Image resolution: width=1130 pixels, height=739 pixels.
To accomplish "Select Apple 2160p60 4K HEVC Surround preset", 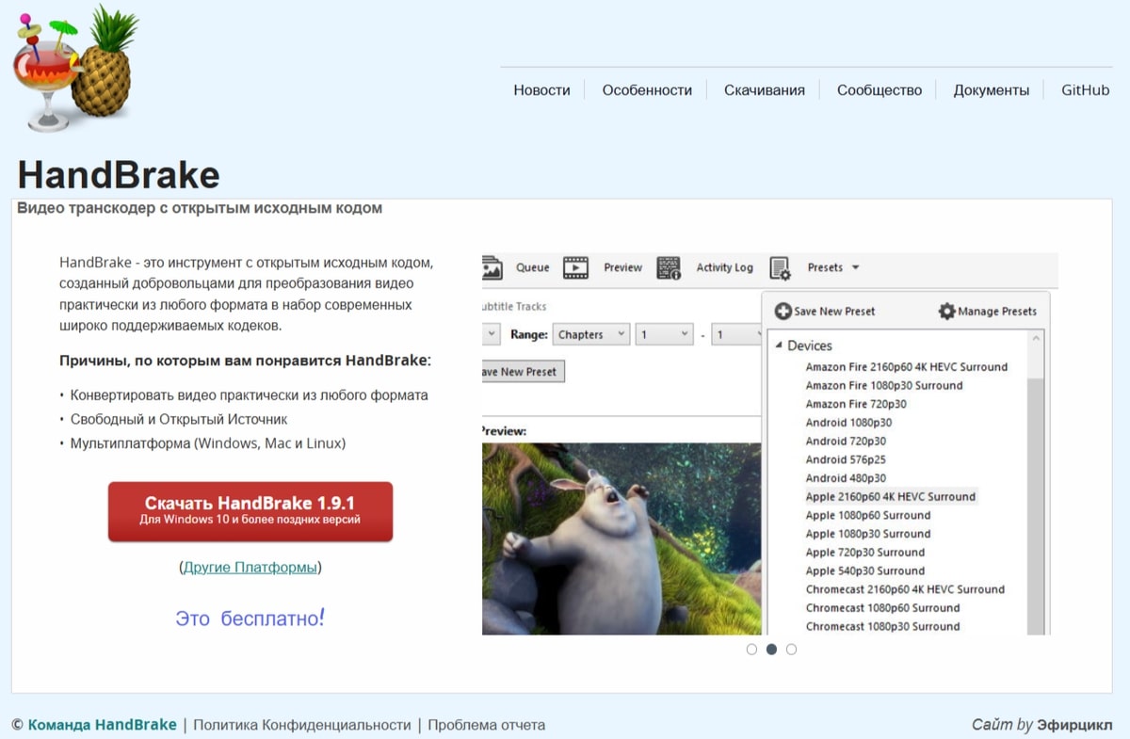I will click(891, 496).
